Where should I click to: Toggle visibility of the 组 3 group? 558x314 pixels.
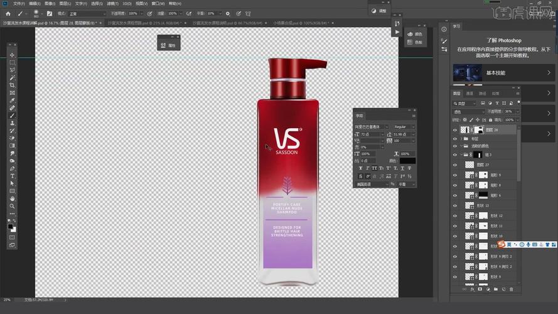point(455,154)
